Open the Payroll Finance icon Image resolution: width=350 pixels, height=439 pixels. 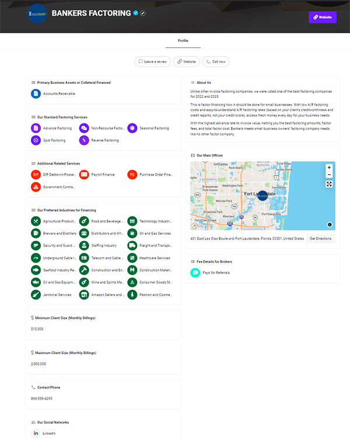(x=84, y=174)
